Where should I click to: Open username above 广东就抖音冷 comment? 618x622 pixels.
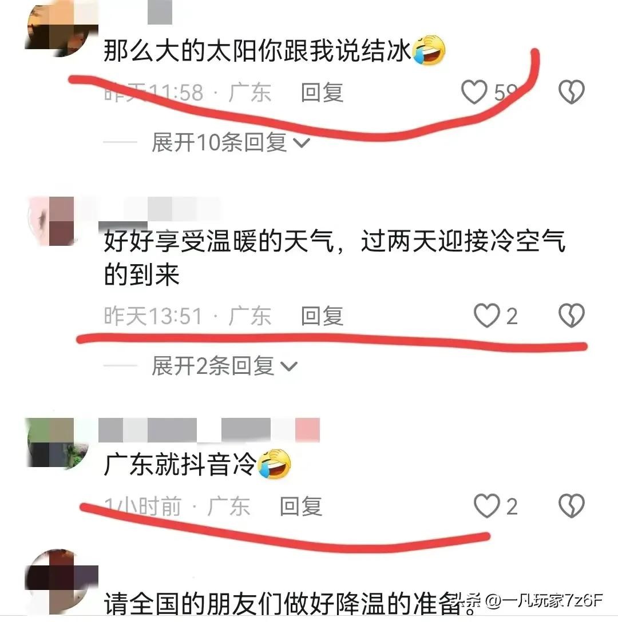(x=209, y=429)
